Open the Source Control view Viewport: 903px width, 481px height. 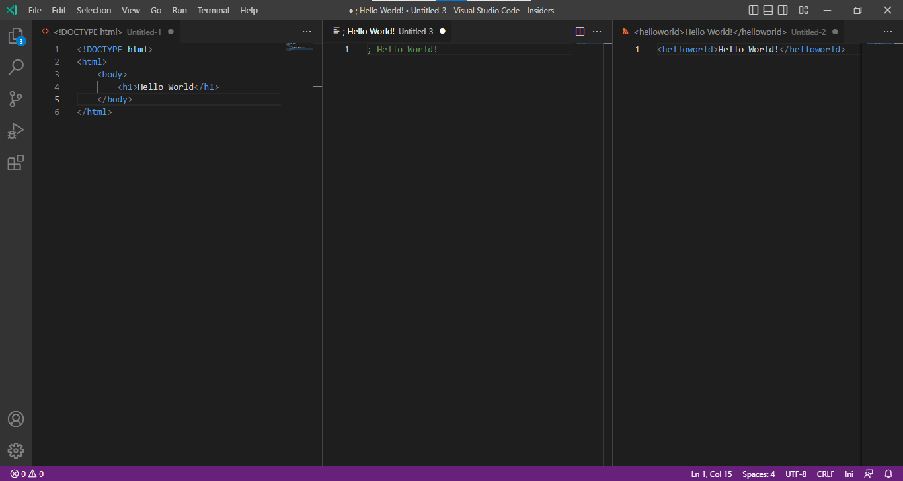click(x=16, y=99)
